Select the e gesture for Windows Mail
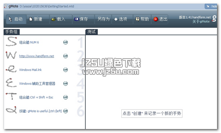The width and height of the screenshot is (221, 133). point(11,69)
